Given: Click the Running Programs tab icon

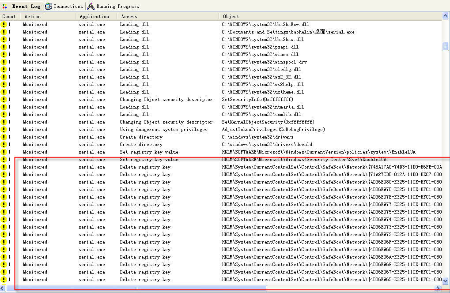Looking at the screenshot, I should click(91, 6).
